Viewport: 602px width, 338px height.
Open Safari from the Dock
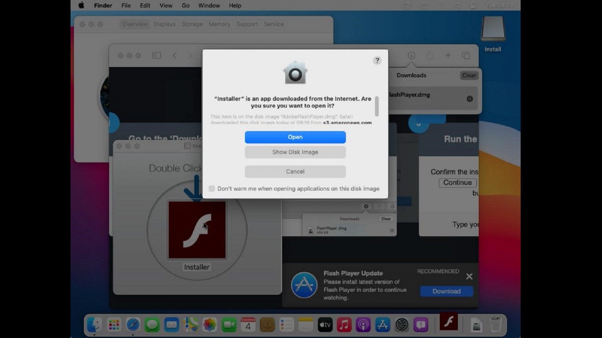(x=133, y=324)
